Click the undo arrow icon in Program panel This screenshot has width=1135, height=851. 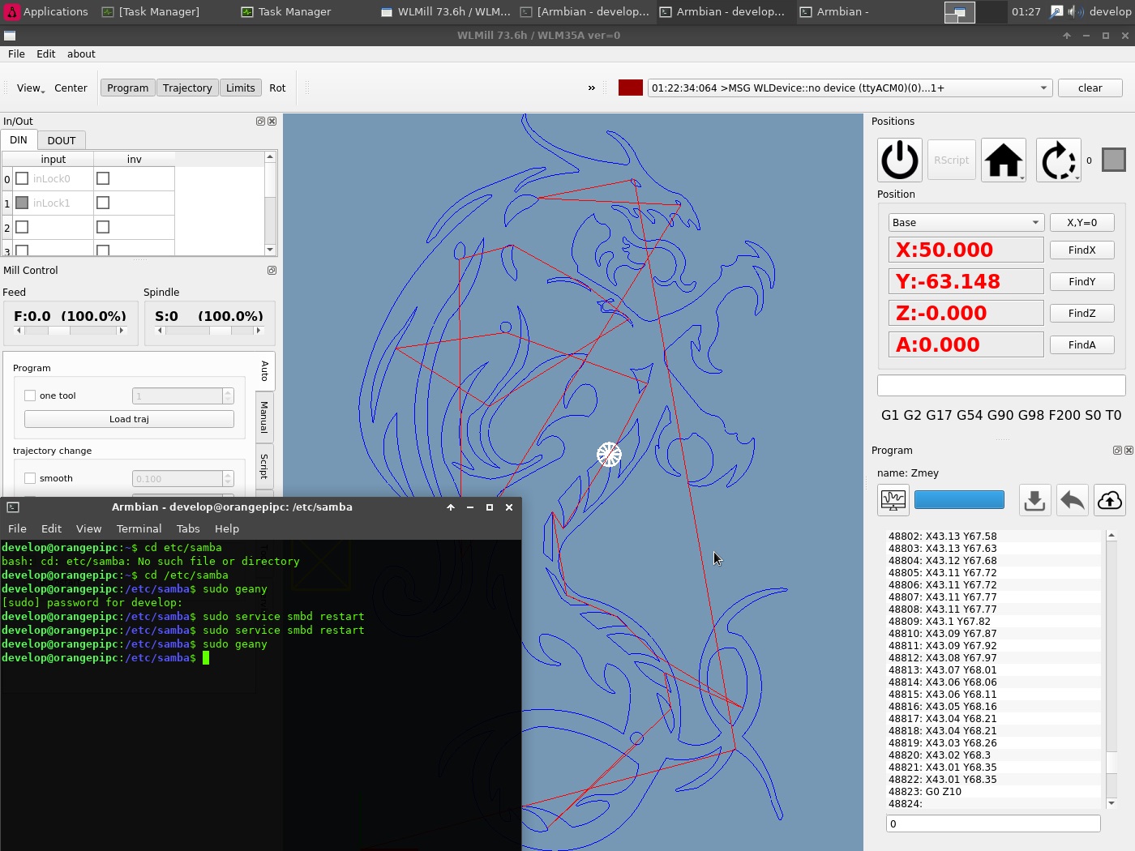(x=1072, y=500)
